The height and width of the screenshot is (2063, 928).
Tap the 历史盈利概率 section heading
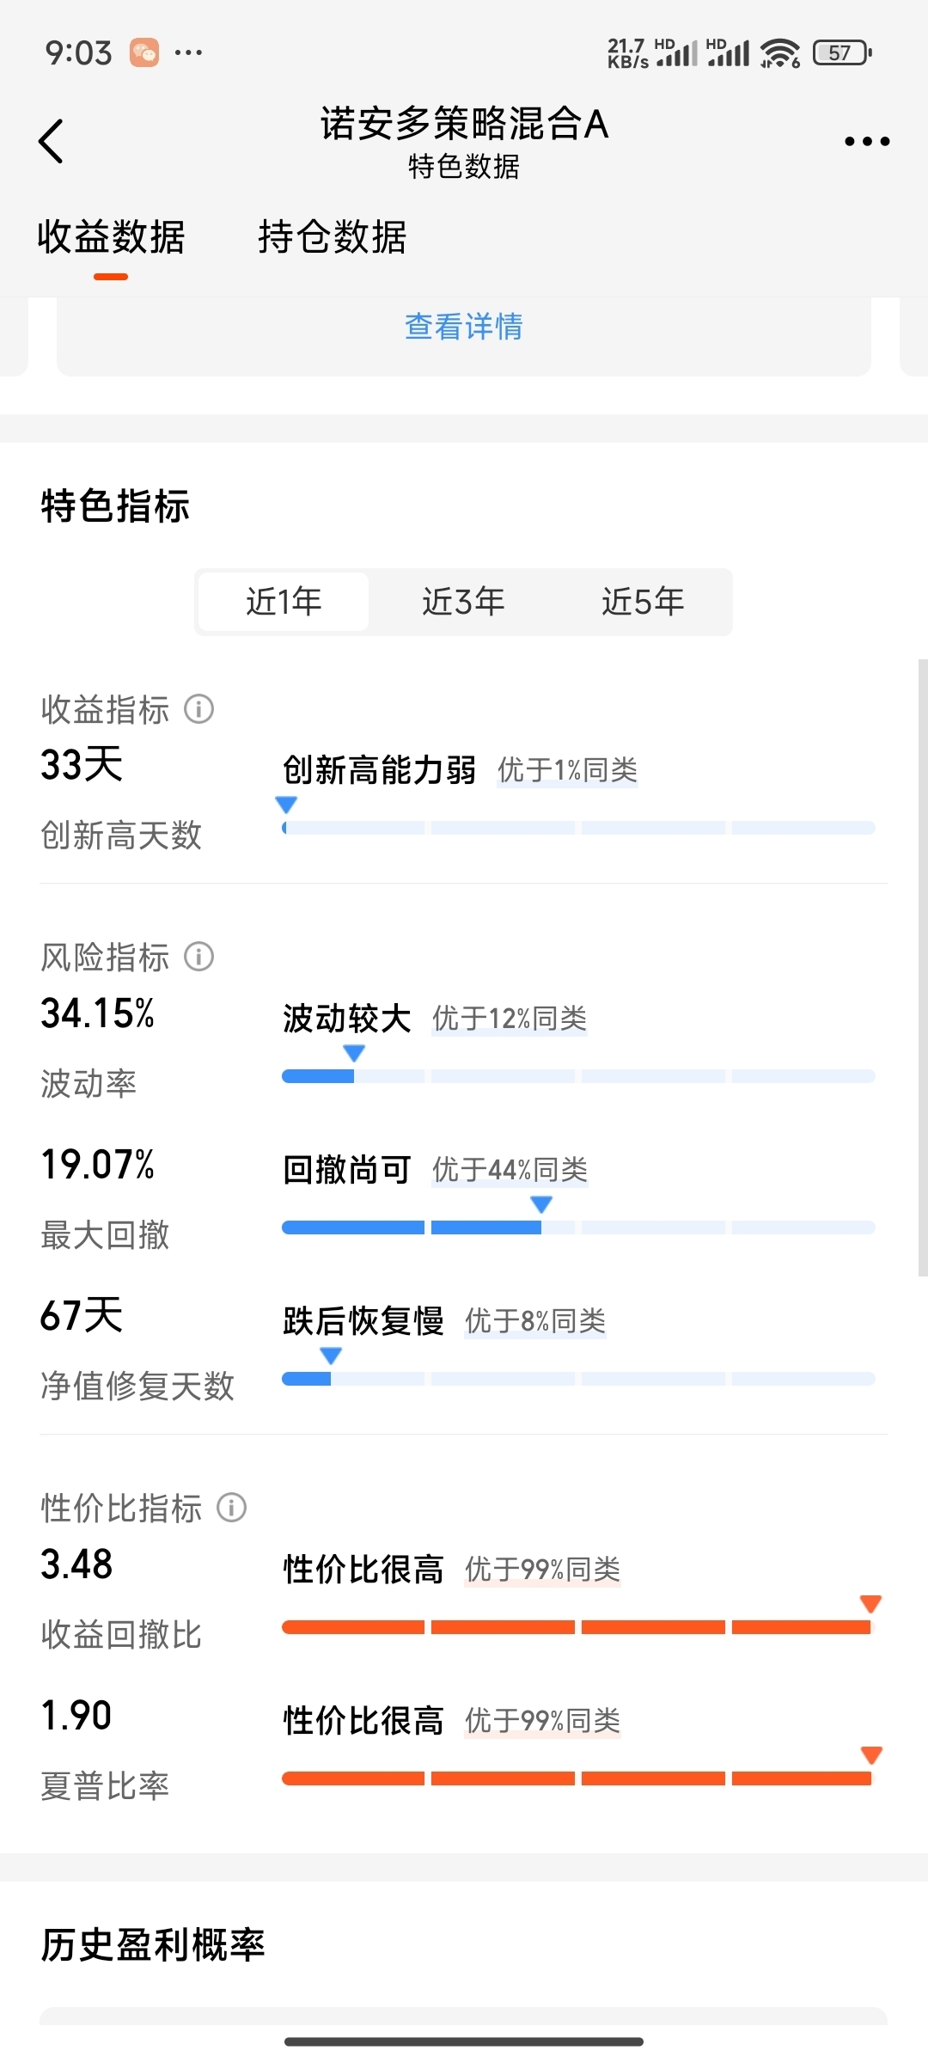click(153, 1944)
